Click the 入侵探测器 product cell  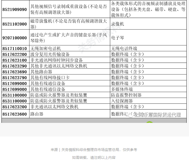coord(122,101)
